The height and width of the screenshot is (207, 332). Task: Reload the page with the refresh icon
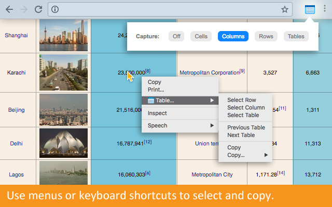pos(38,9)
